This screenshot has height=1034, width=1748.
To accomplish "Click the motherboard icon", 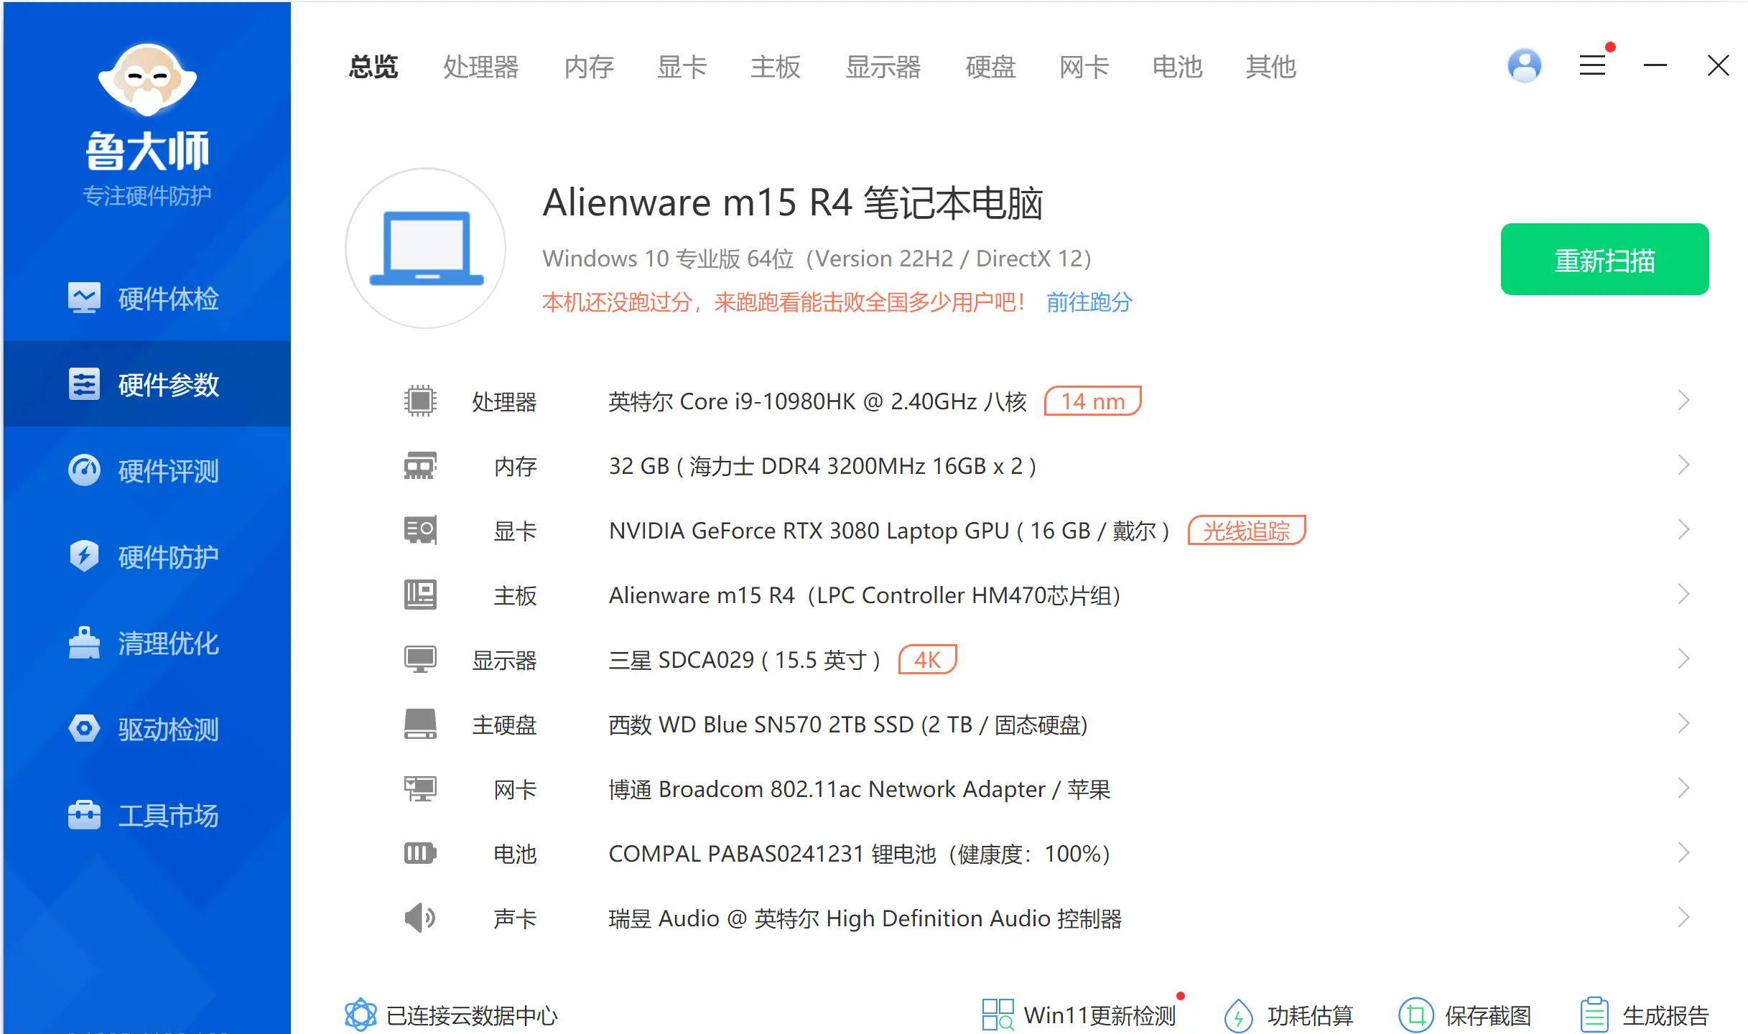I will (420, 595).
